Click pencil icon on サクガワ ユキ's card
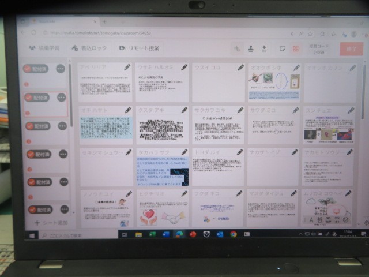 point(240,110)
